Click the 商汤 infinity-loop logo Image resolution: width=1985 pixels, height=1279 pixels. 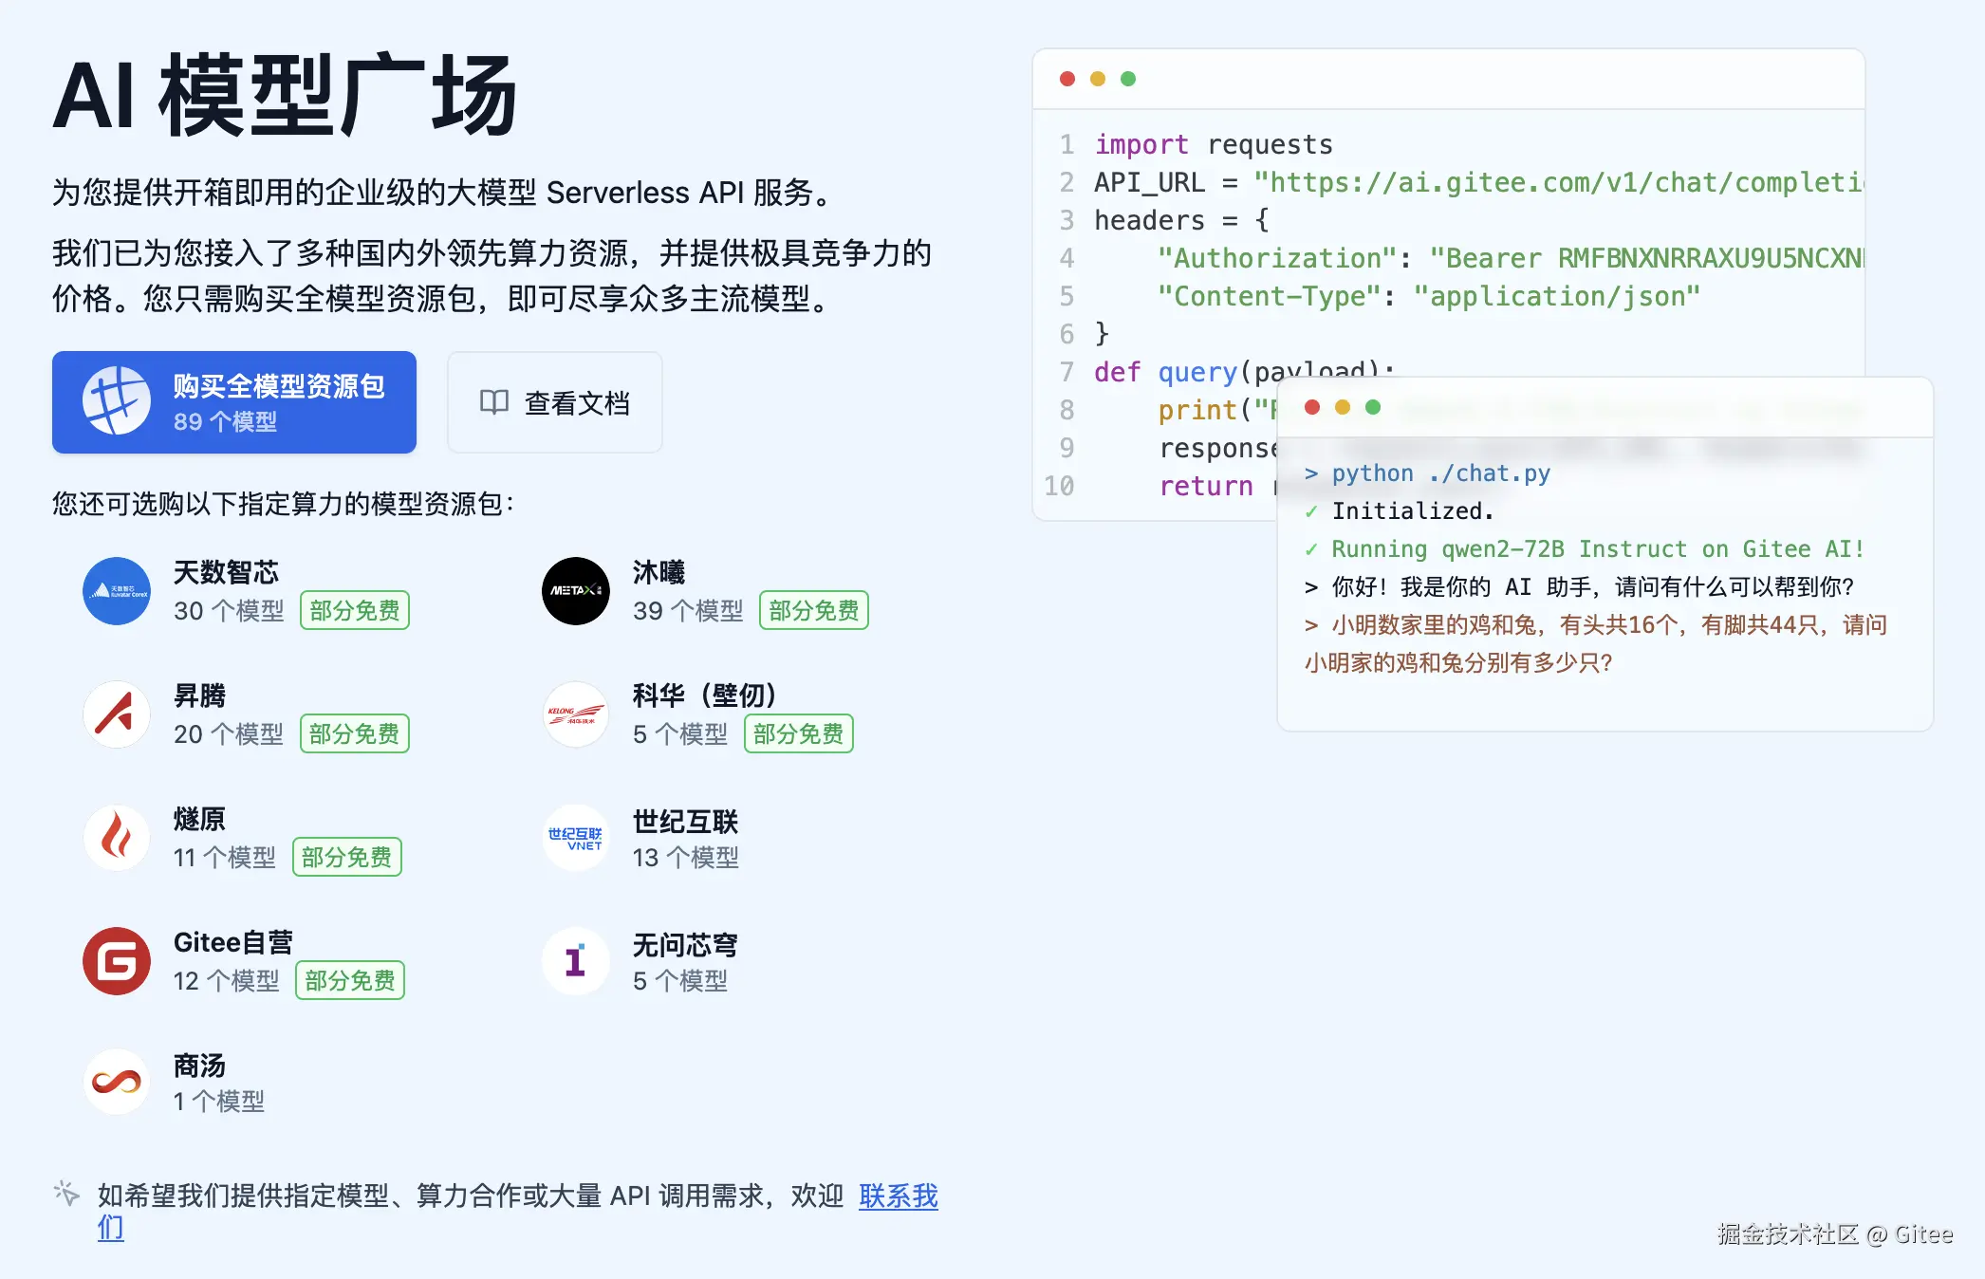pos(116,1082)
